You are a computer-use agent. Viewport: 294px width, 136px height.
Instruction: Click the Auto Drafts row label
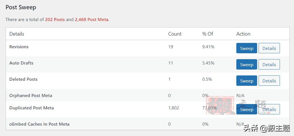[x=21, y=63]
